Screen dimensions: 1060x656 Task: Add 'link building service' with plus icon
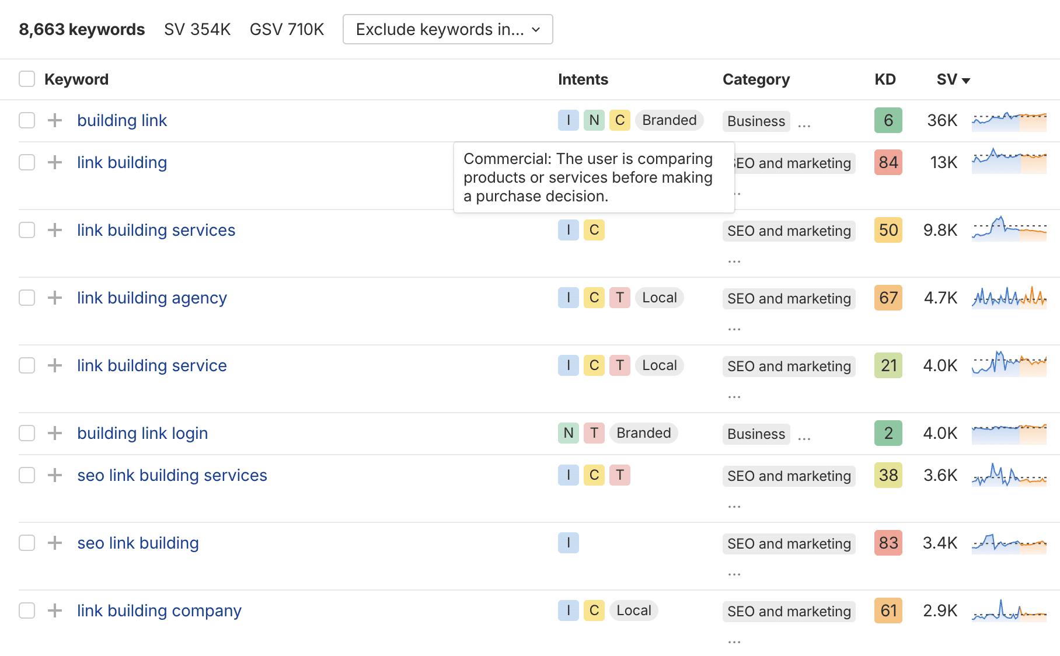click(55, 365)
